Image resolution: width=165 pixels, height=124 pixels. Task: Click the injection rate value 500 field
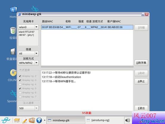click(27, 108)
